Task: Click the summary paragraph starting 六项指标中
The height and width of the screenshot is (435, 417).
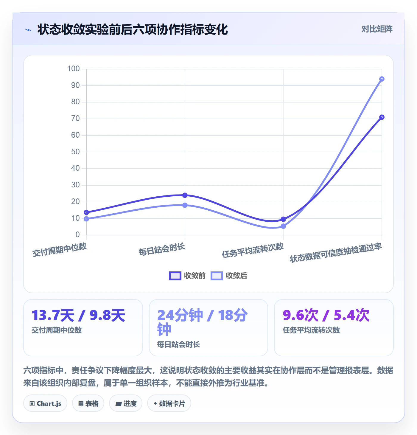Action: (208, 377)
